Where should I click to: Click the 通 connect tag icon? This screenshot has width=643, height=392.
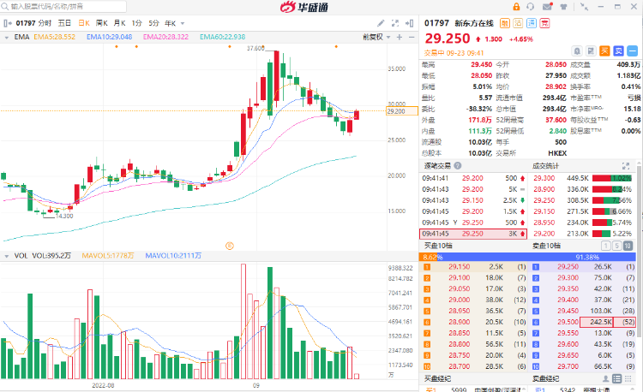point(532,23)
